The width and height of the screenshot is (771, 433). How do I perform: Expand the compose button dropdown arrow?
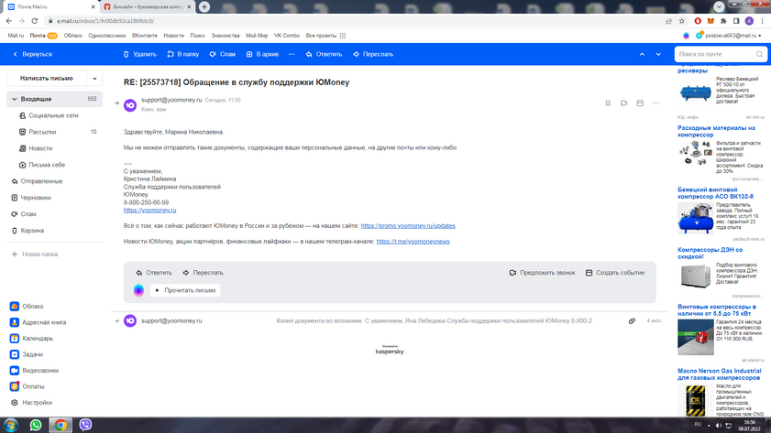coord(94,78)
